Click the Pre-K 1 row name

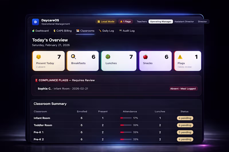pos(39,132)
